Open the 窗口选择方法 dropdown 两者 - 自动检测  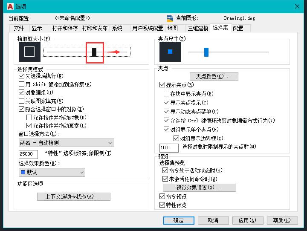(67, 143)
